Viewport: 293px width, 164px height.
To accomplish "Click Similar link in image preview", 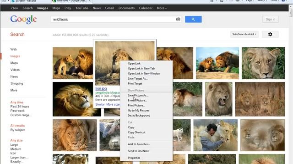I will point(100,104).
